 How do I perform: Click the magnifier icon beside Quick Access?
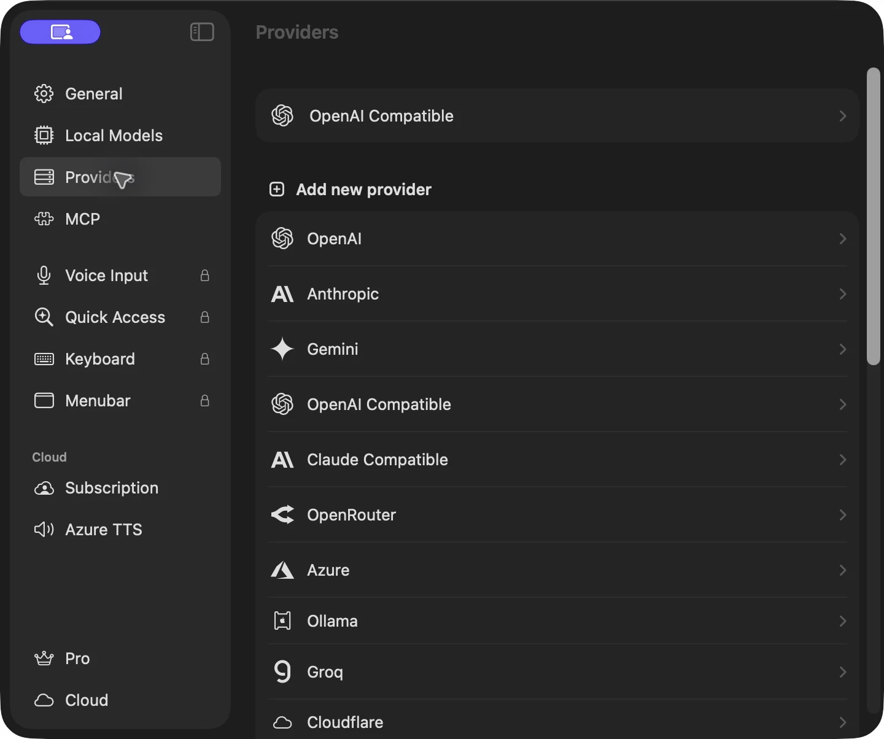44,317
